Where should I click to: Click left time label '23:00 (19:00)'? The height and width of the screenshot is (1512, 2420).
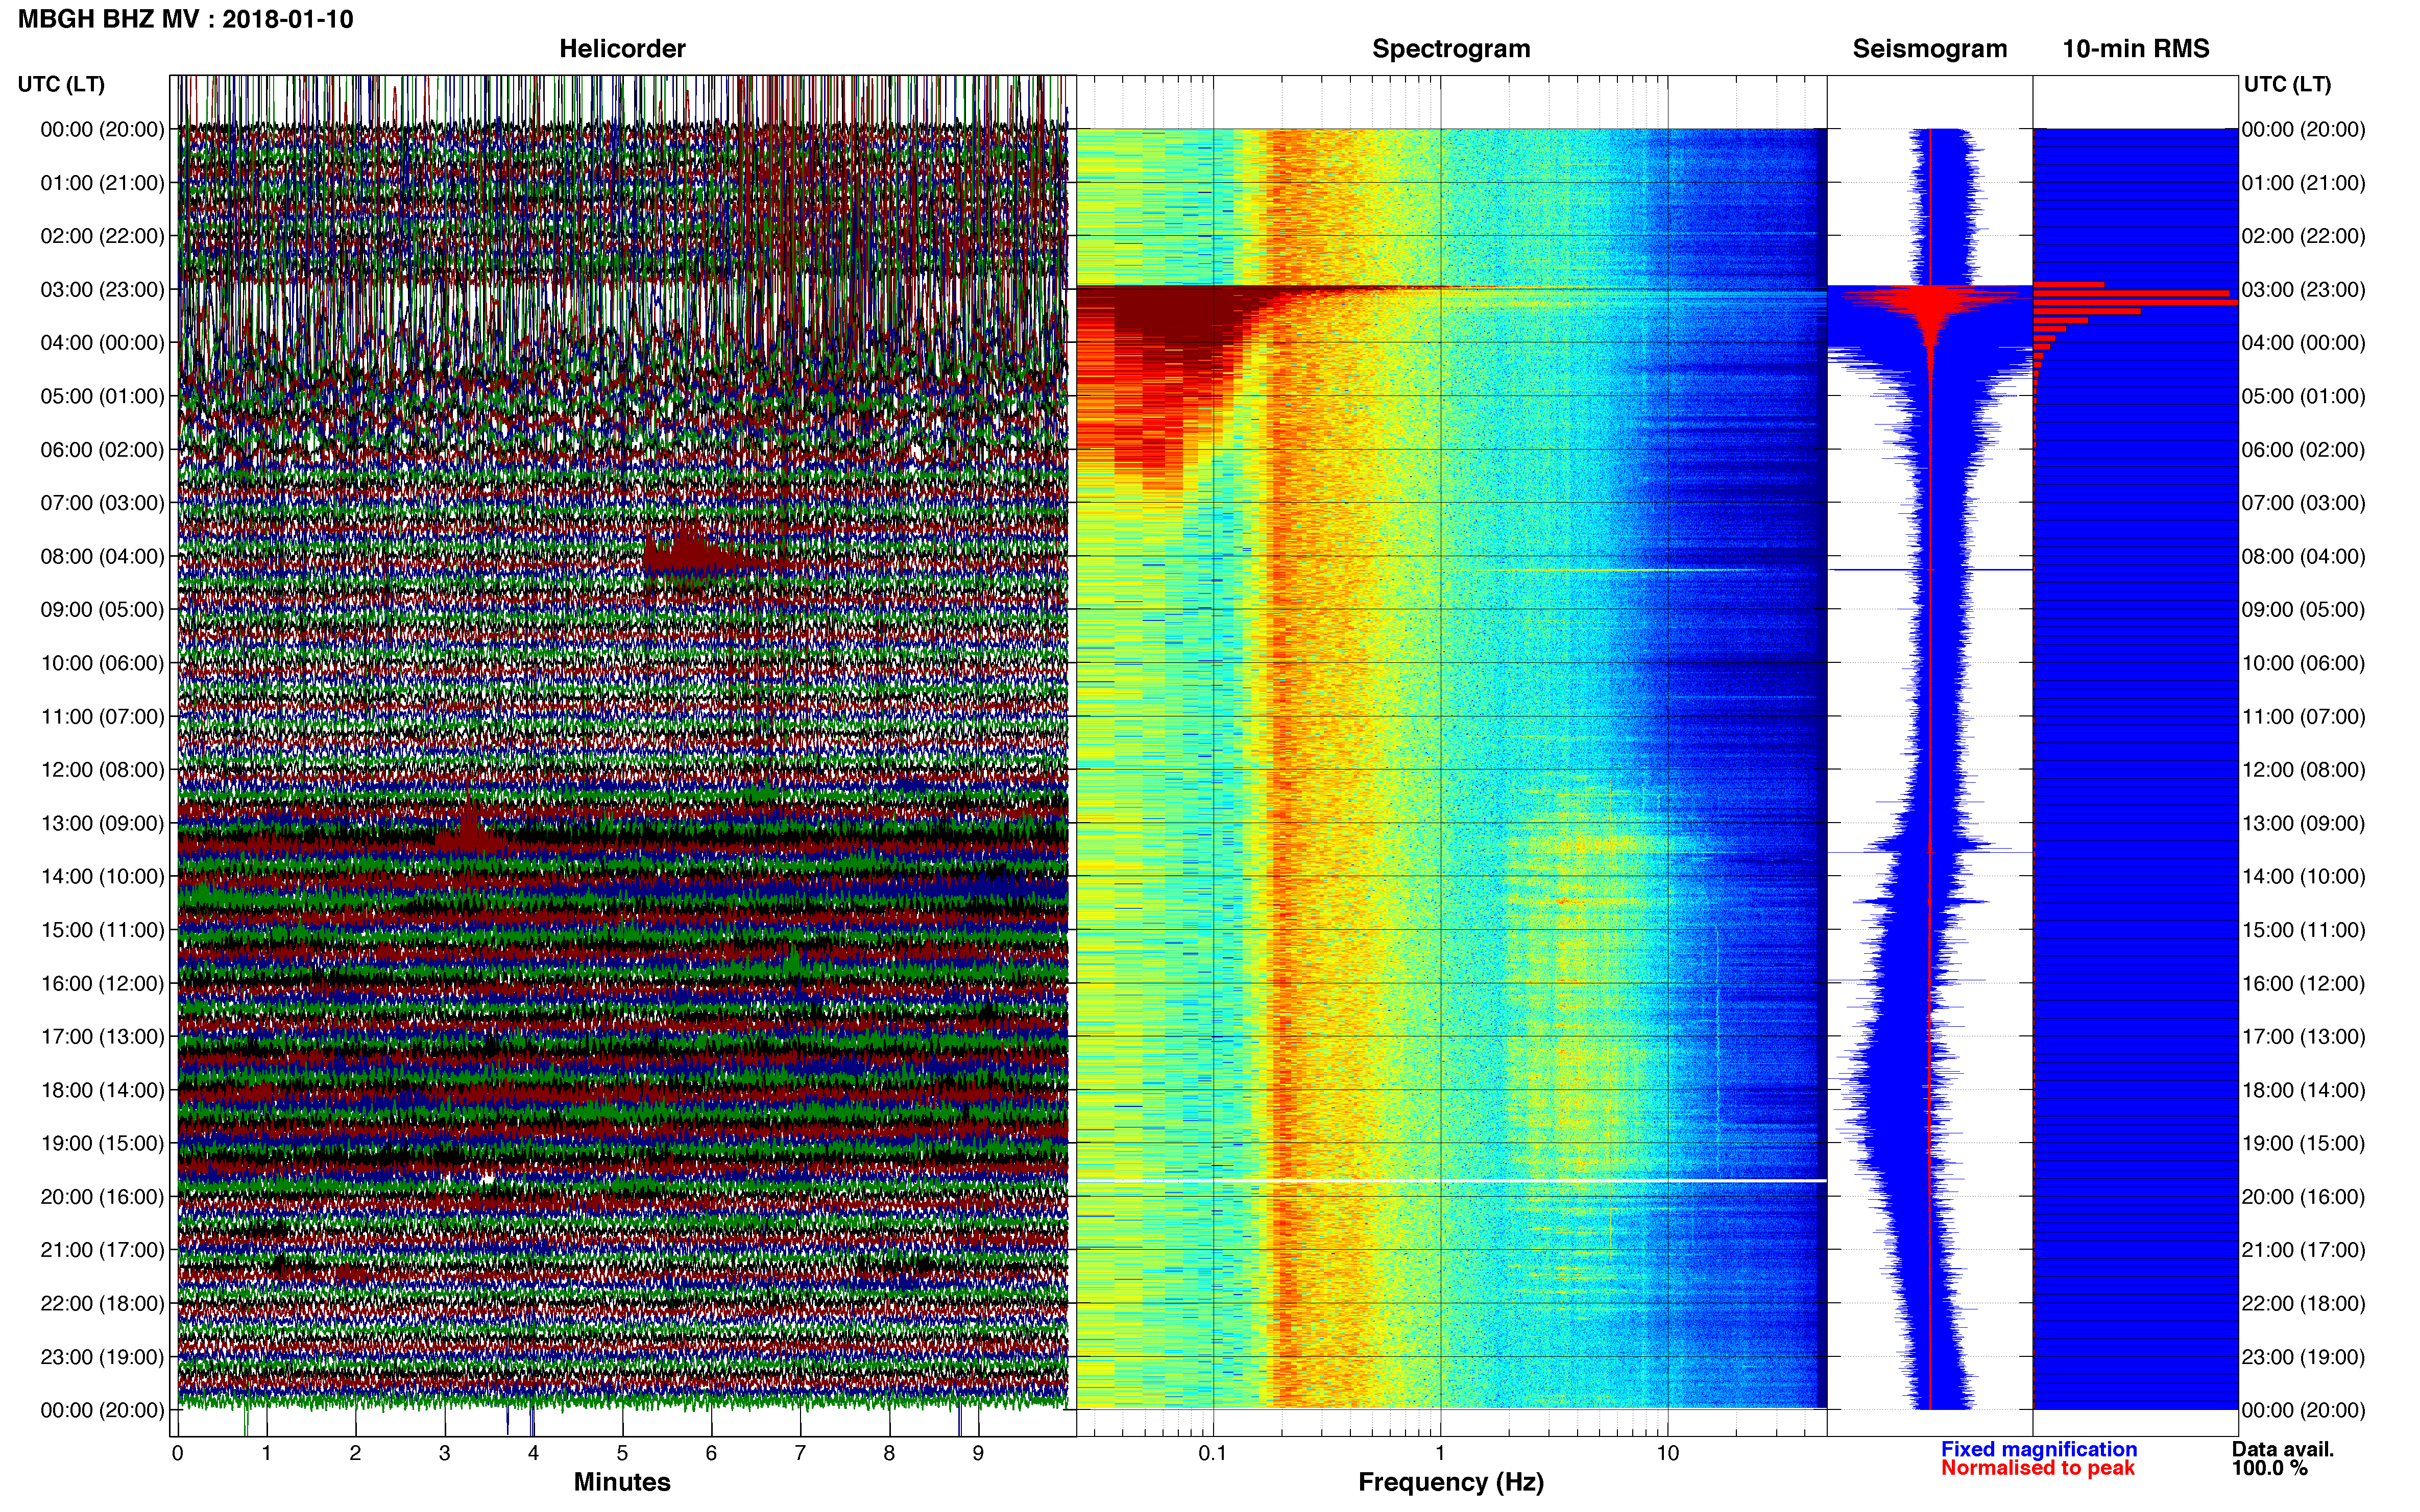point(102,1357)
